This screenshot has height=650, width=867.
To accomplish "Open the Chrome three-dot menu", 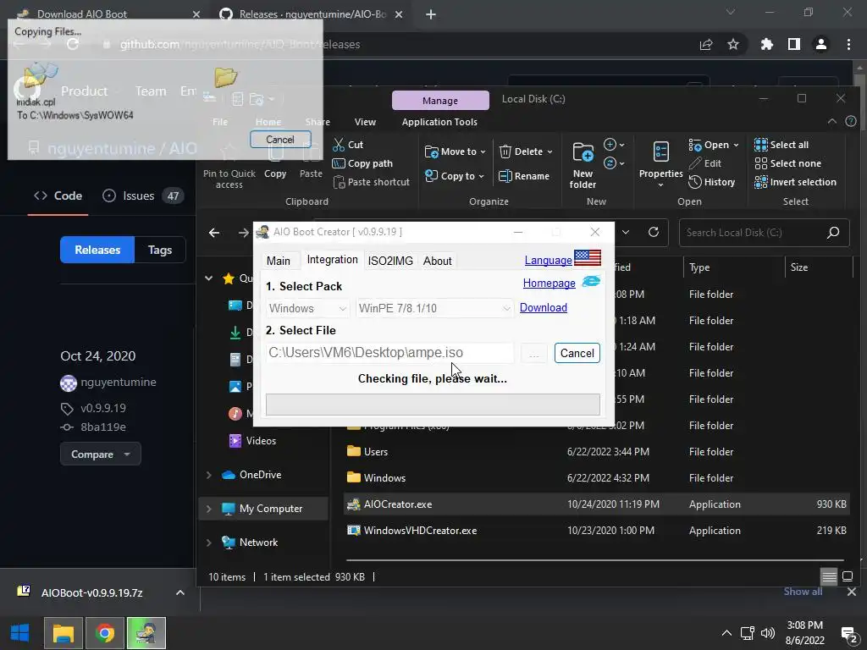I will [848, 44].
